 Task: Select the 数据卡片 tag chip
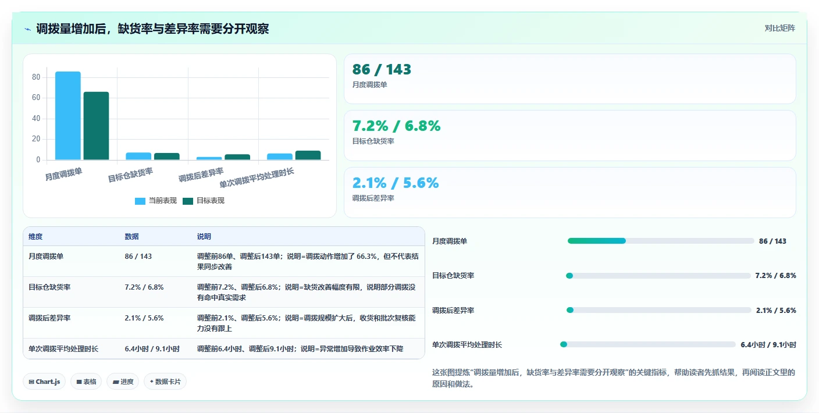[165, 382]
